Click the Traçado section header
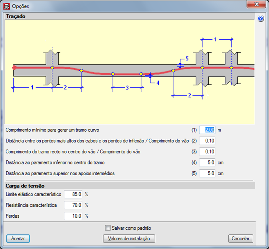Viewport: 269px width, 249px height. click(16, 16)
